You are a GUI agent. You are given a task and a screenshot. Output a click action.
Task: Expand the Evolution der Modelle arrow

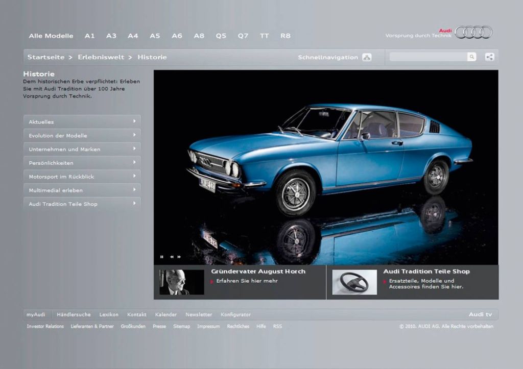point(134,135)
